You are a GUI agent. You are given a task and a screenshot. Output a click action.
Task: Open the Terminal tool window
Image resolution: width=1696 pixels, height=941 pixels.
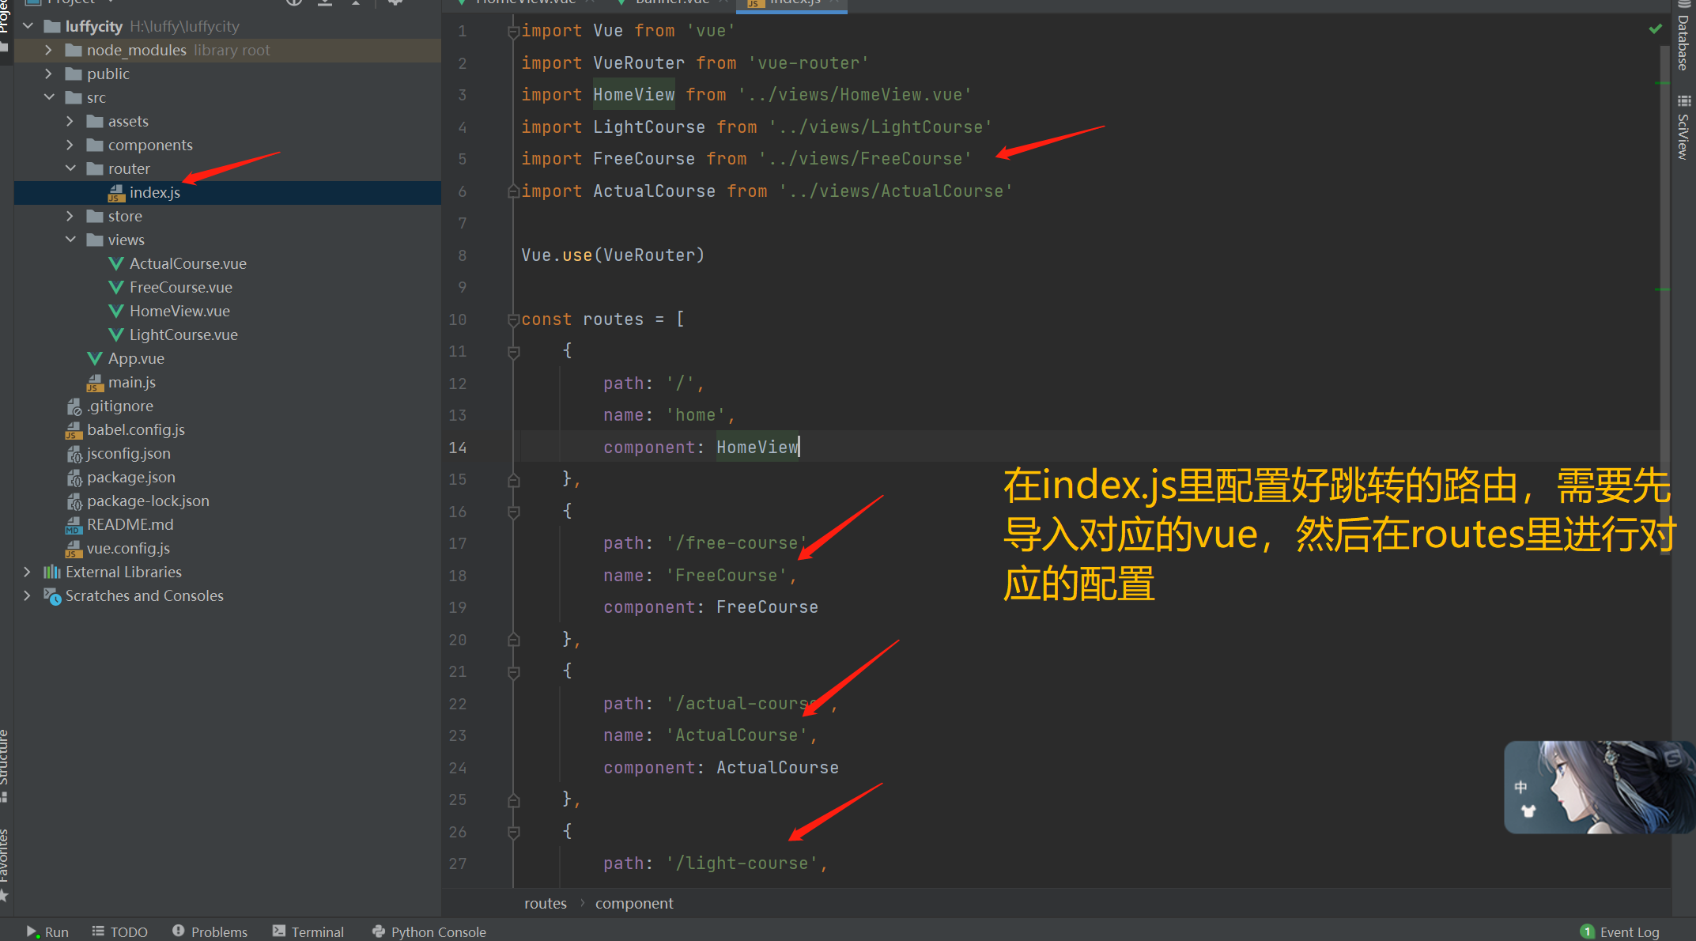coord(308,932)
